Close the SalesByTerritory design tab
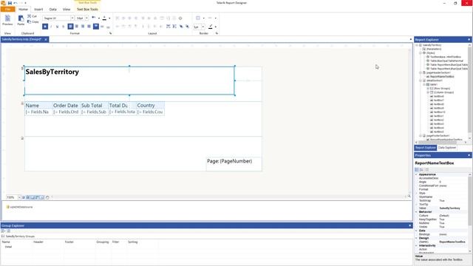The image size is (473, 266). (x=46, y=39)
